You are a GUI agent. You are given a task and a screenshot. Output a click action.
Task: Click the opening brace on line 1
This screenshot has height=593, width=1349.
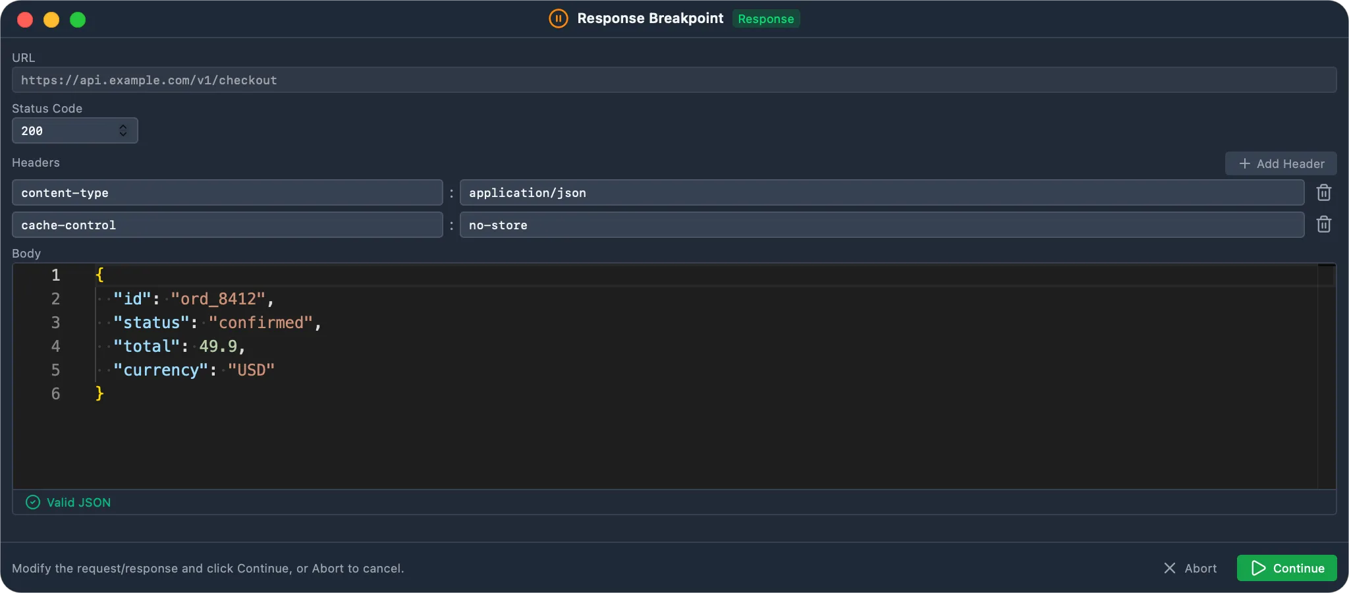[x=99, y=275]
